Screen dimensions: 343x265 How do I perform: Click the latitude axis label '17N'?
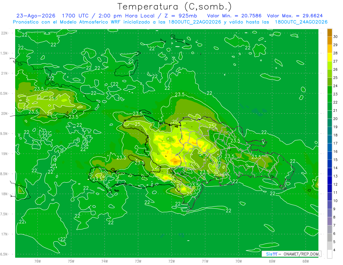coord(5,234)
